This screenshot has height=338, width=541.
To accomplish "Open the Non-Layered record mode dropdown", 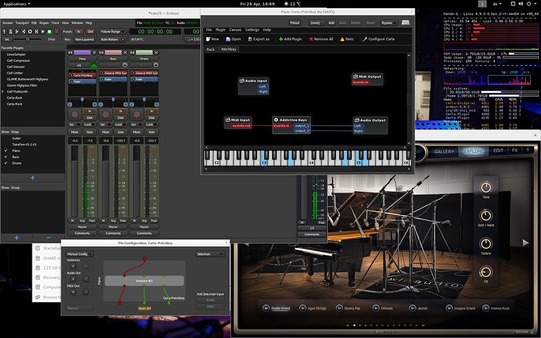I will [x=85, y=39].
